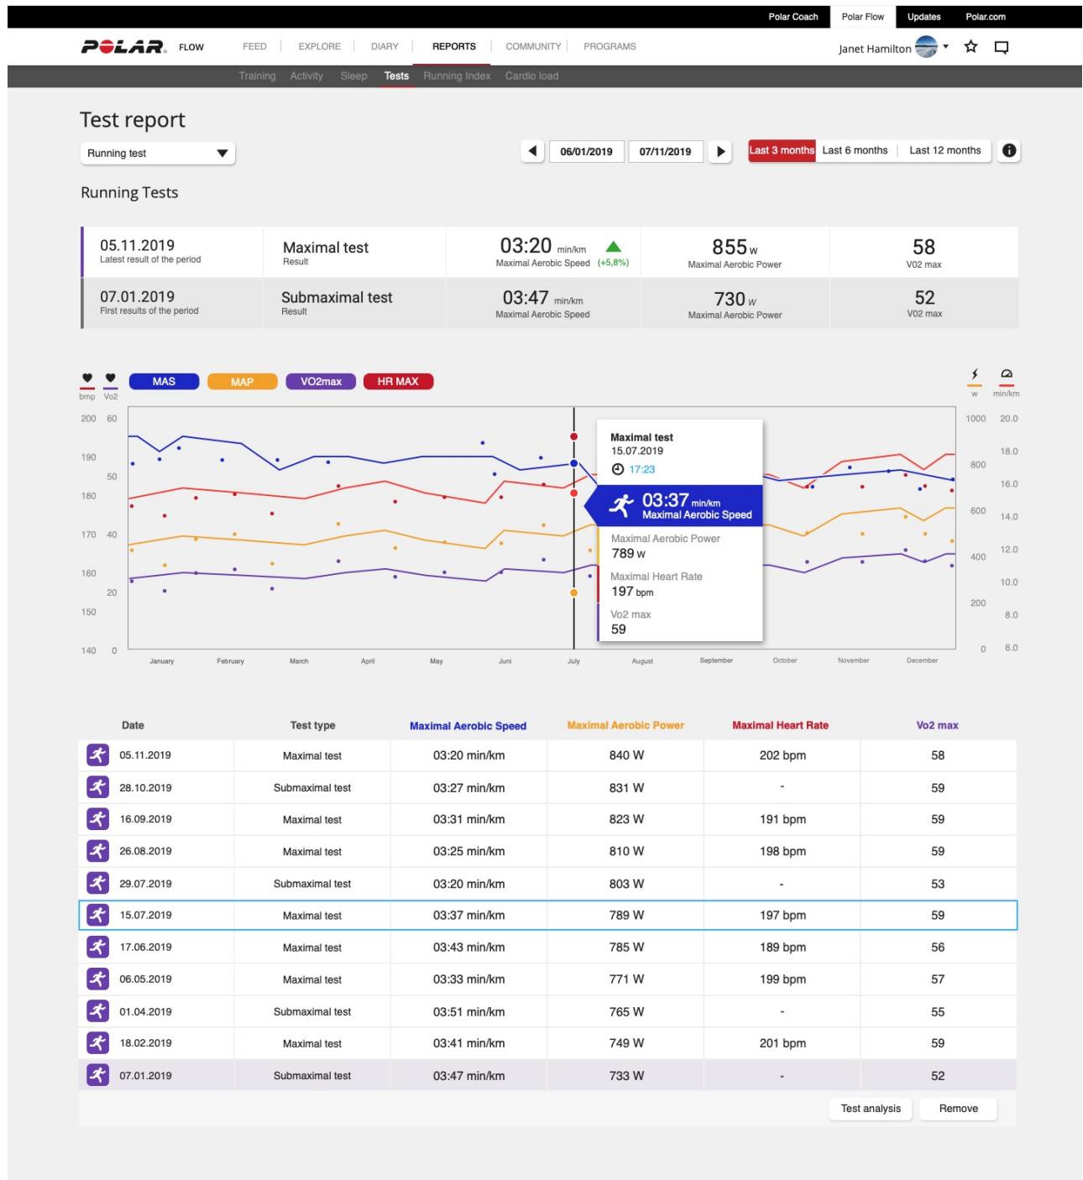Click the Test analysis button
1083x1180 pixels.
[x=871, y=1109]
